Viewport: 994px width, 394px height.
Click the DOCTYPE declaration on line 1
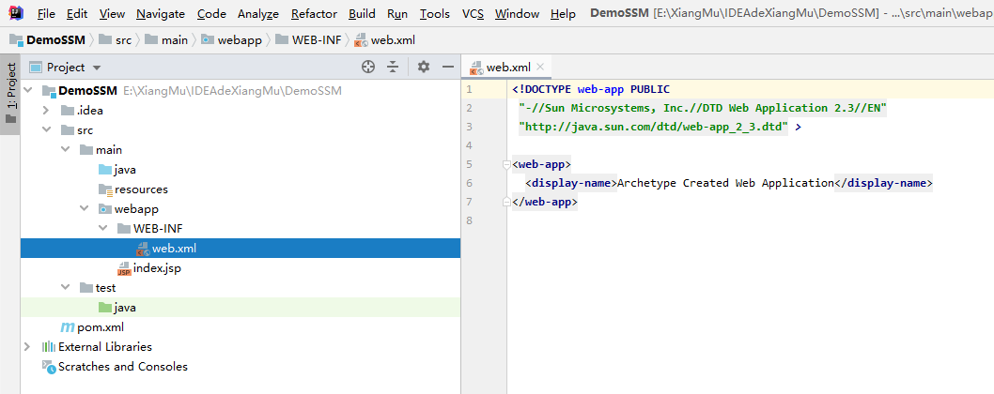click(x=591, y=89)
